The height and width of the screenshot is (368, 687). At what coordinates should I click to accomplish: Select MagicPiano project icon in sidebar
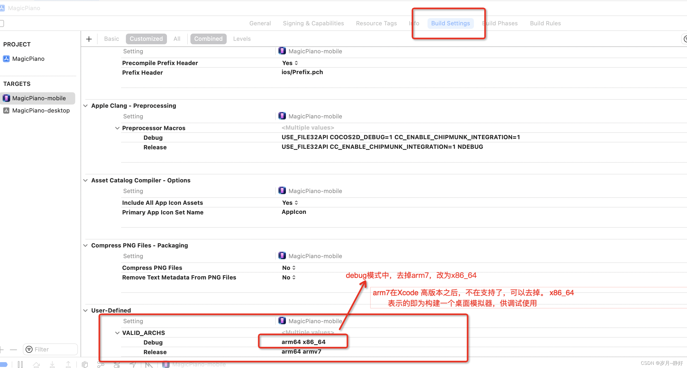(x=6, y=59)
